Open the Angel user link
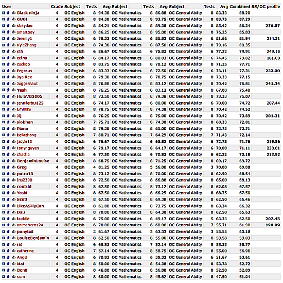The height and width of the screenshot is (283, 283). 22,257
